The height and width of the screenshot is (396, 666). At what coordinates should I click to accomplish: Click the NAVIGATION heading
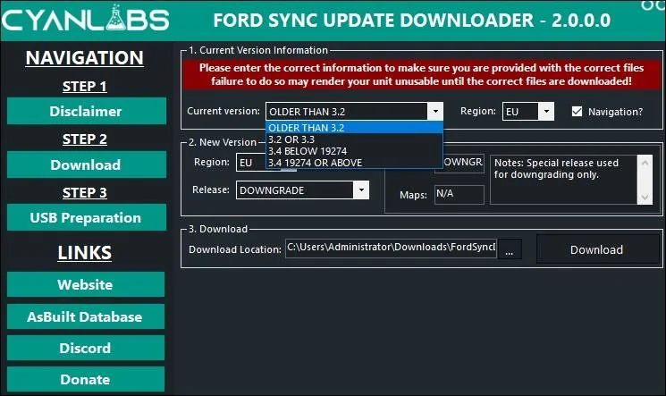[x=85, y=58]
